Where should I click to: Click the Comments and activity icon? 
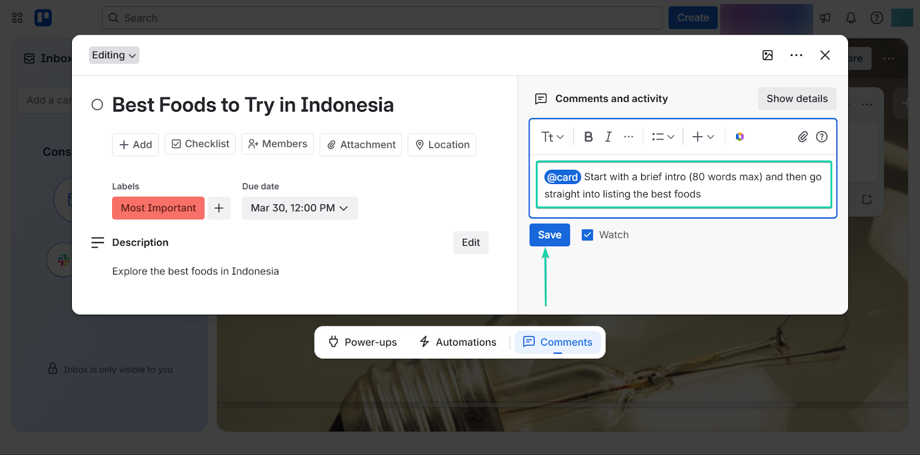click(541, 99)
